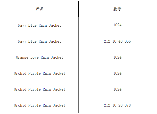Select the 产品 column header

(39, 9)
